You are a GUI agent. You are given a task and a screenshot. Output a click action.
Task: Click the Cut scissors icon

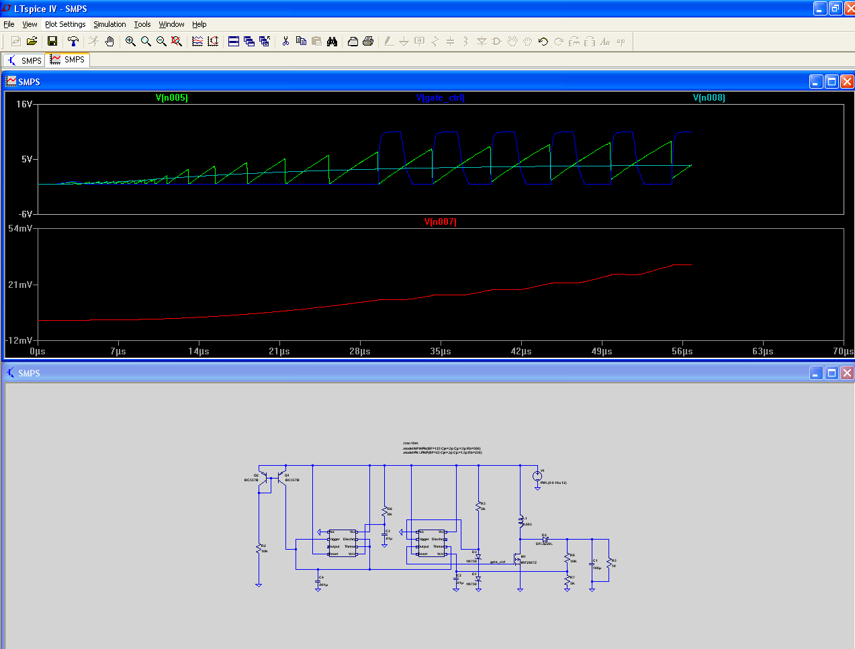point(285,42)
